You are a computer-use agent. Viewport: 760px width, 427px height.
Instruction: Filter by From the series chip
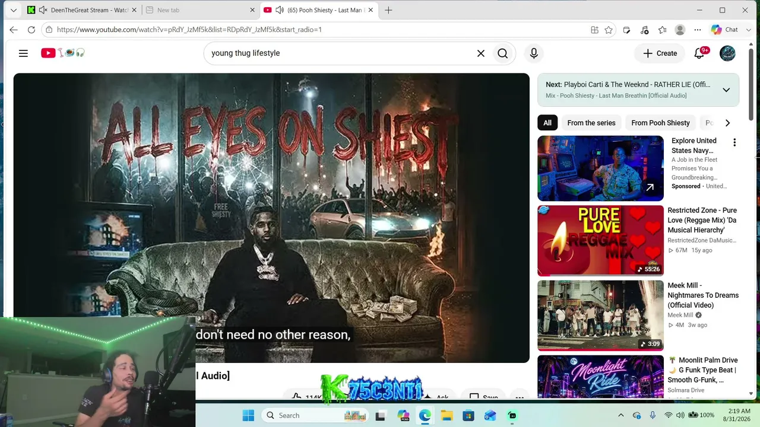pyautogui.click(x=591, y=123)
